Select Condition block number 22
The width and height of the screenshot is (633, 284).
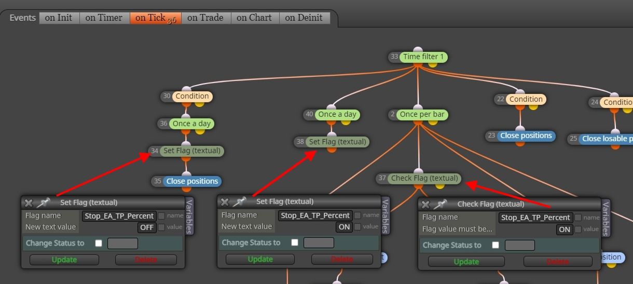(x=526, y=99)
